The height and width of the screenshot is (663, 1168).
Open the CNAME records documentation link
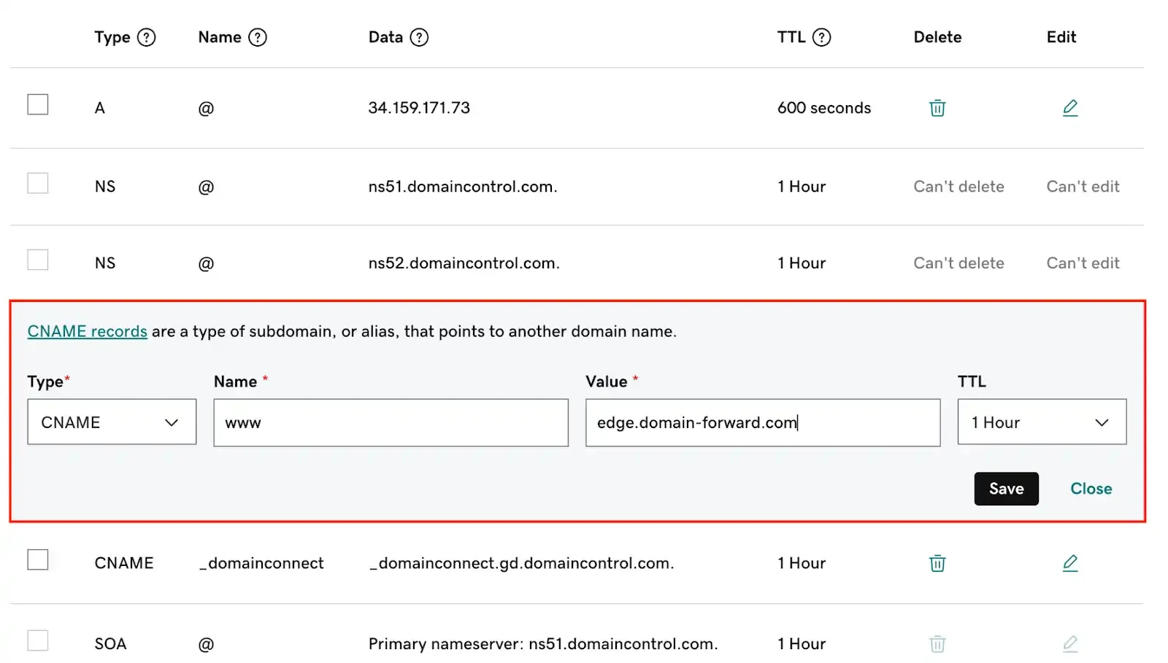click(x=87, y=330)
